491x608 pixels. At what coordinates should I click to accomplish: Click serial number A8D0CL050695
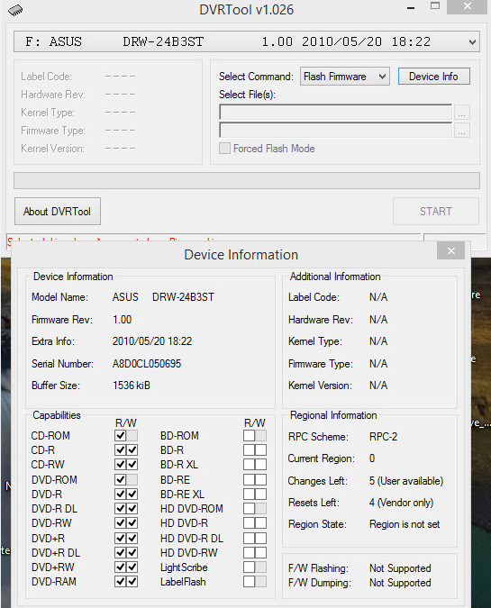click(147, 364)
